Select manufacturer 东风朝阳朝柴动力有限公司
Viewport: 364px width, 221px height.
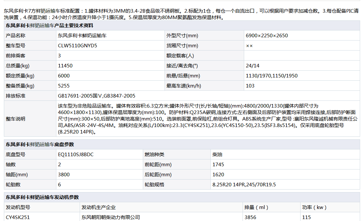point(111,217)
